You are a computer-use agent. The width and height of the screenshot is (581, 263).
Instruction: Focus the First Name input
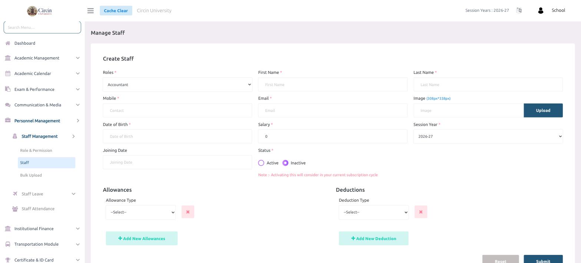click(333, 85)
